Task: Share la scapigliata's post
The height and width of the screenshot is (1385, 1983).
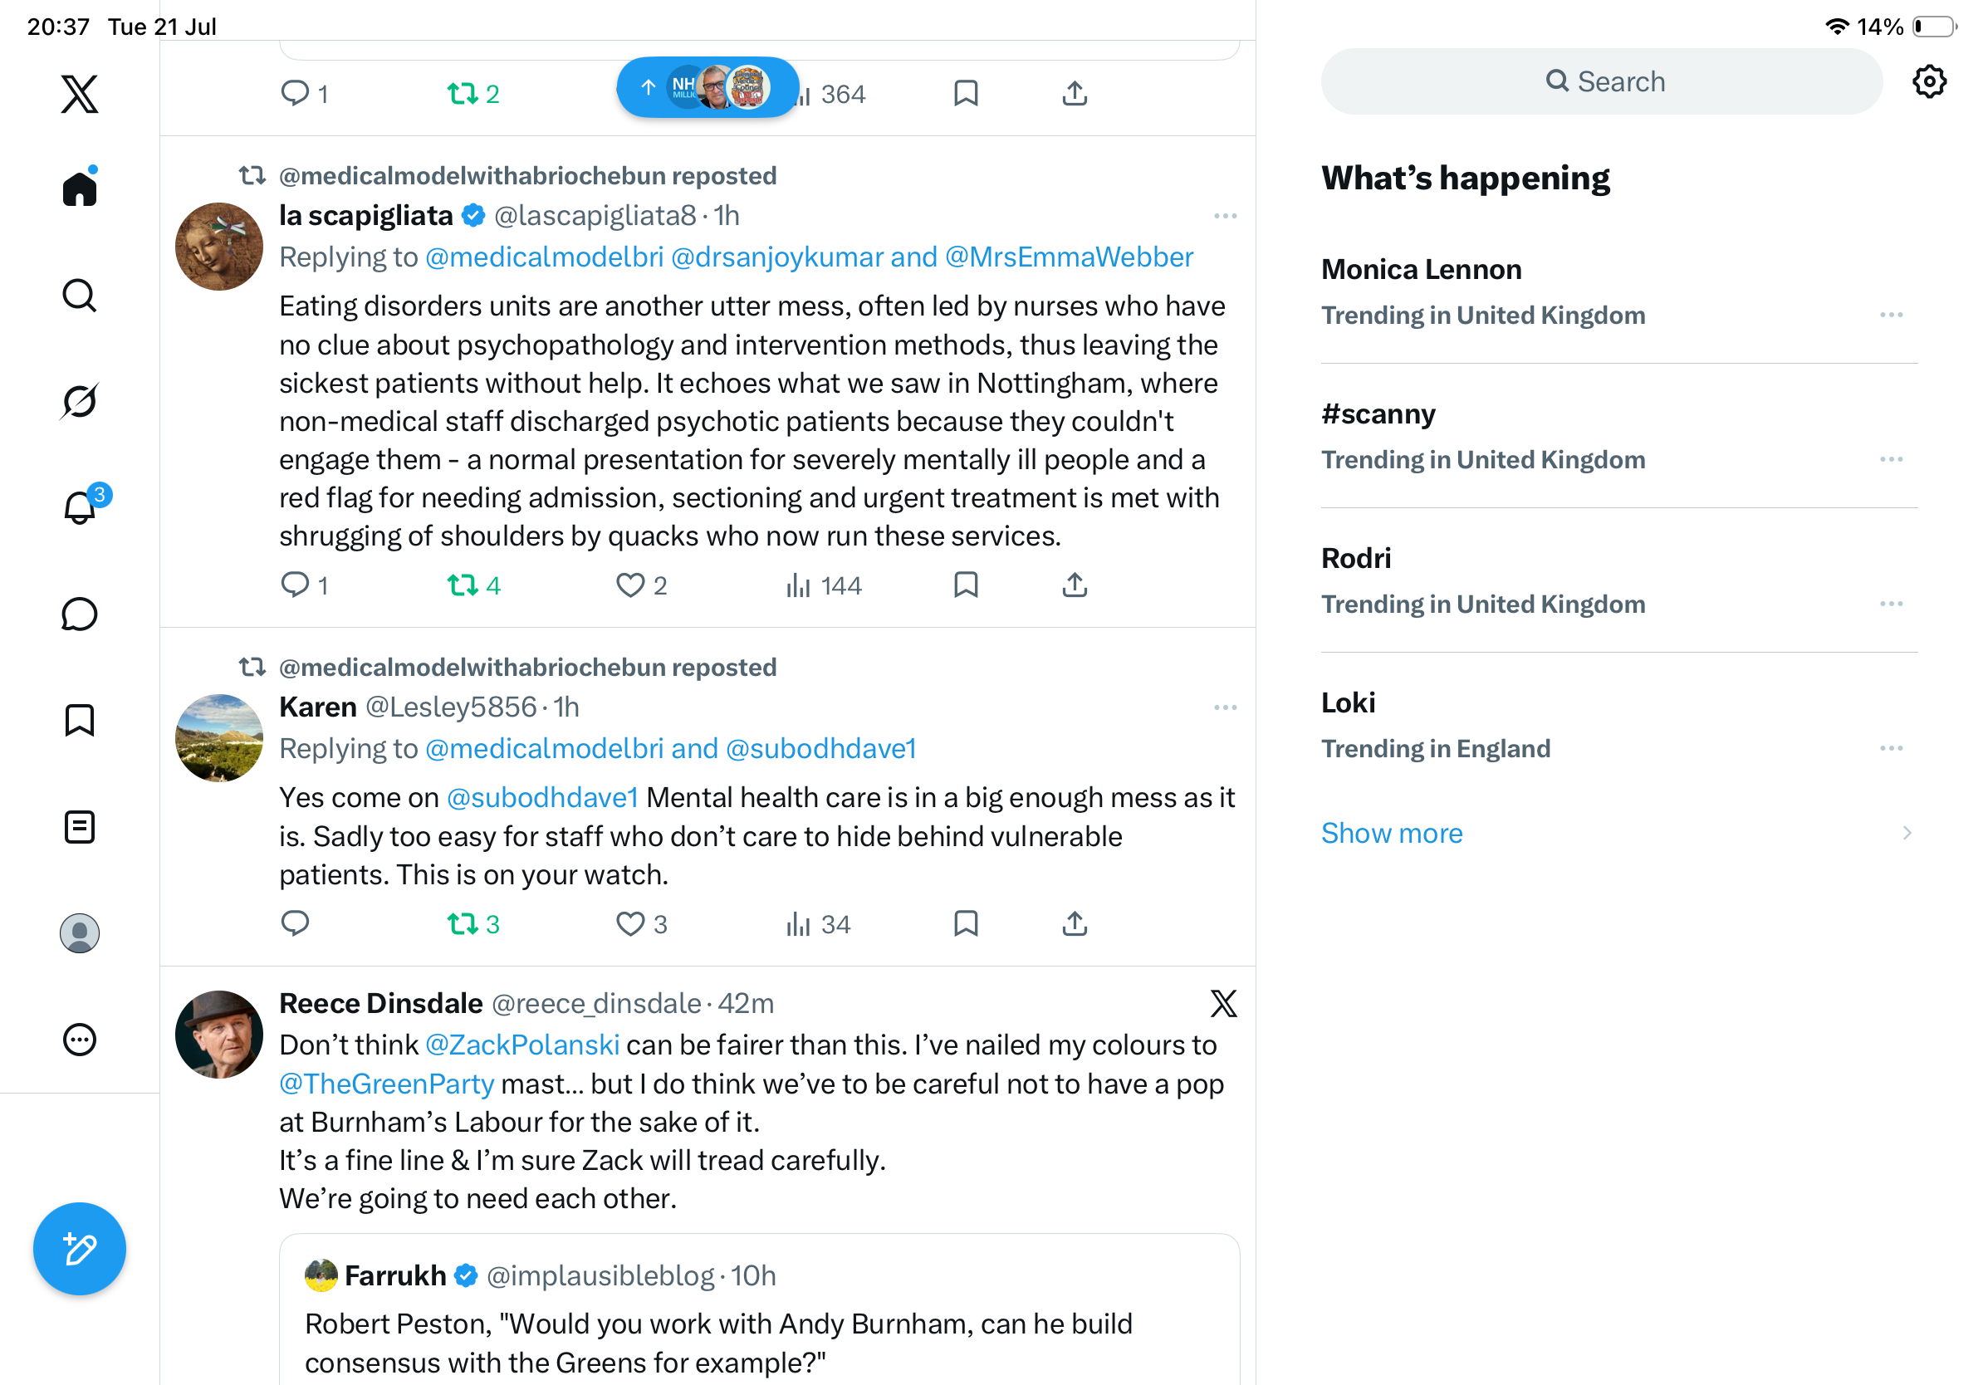Action: pyautogui.click(x=1075, y=585)
